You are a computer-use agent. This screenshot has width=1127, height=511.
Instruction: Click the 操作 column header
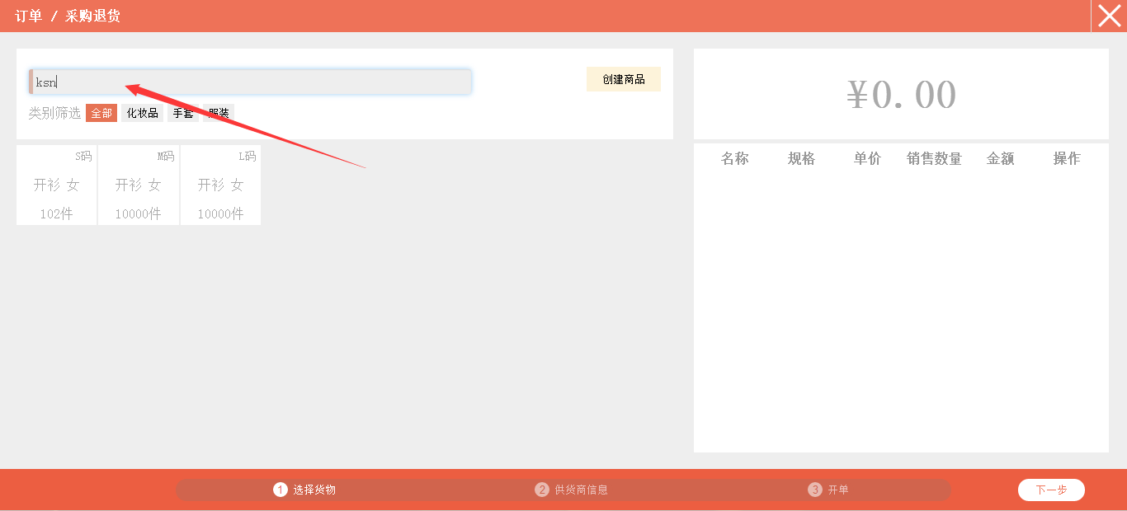click(x=1066, y=159)
